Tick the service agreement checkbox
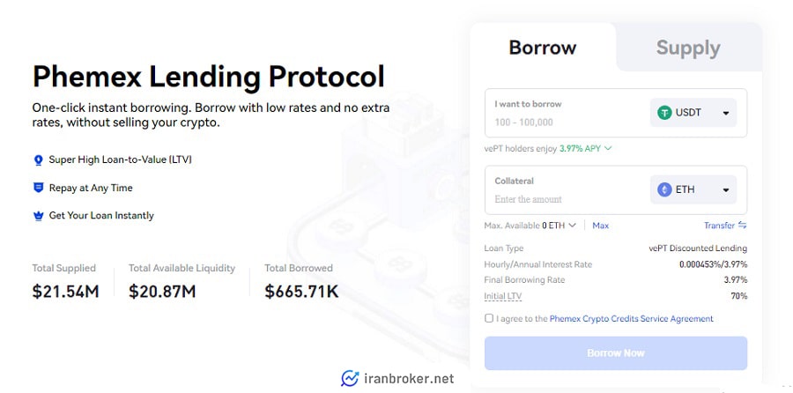793x393 pixels. pyautogui.click(x=488, y=318)
